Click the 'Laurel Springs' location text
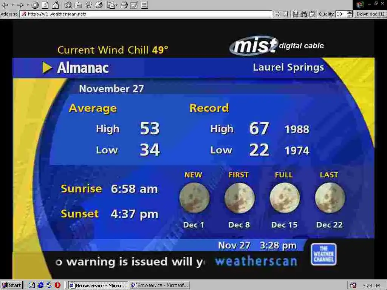The height and width of the screenshot is (290, 387). [288, 68]
